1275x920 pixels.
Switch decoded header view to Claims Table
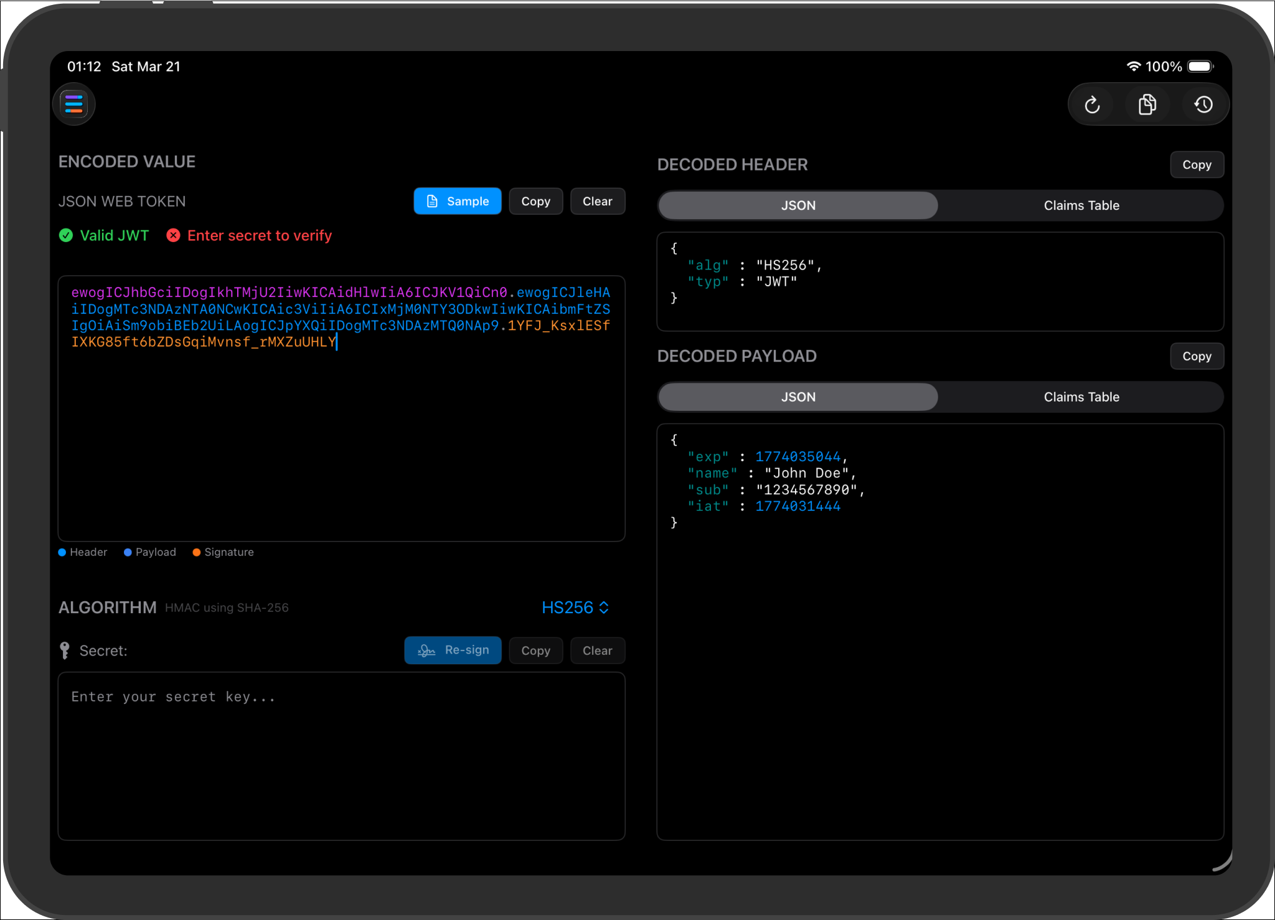1081,205
